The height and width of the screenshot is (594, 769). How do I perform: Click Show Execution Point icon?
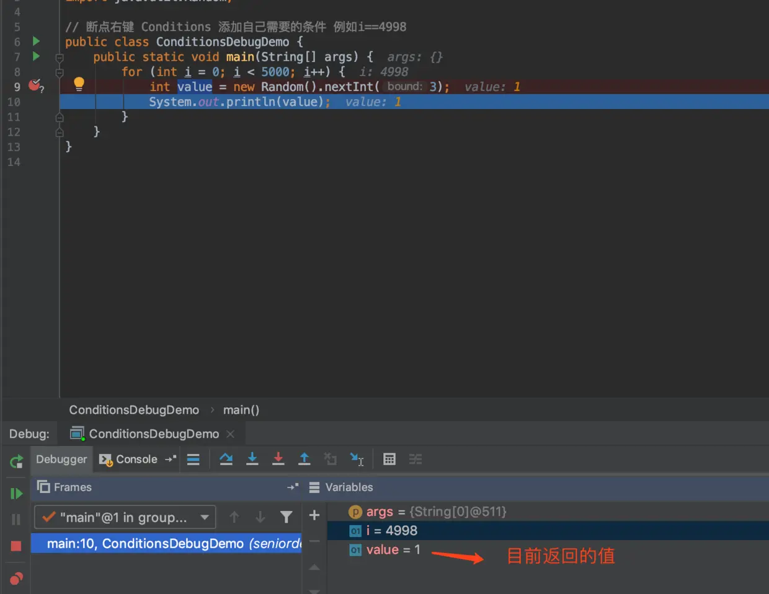click(193, 460)
